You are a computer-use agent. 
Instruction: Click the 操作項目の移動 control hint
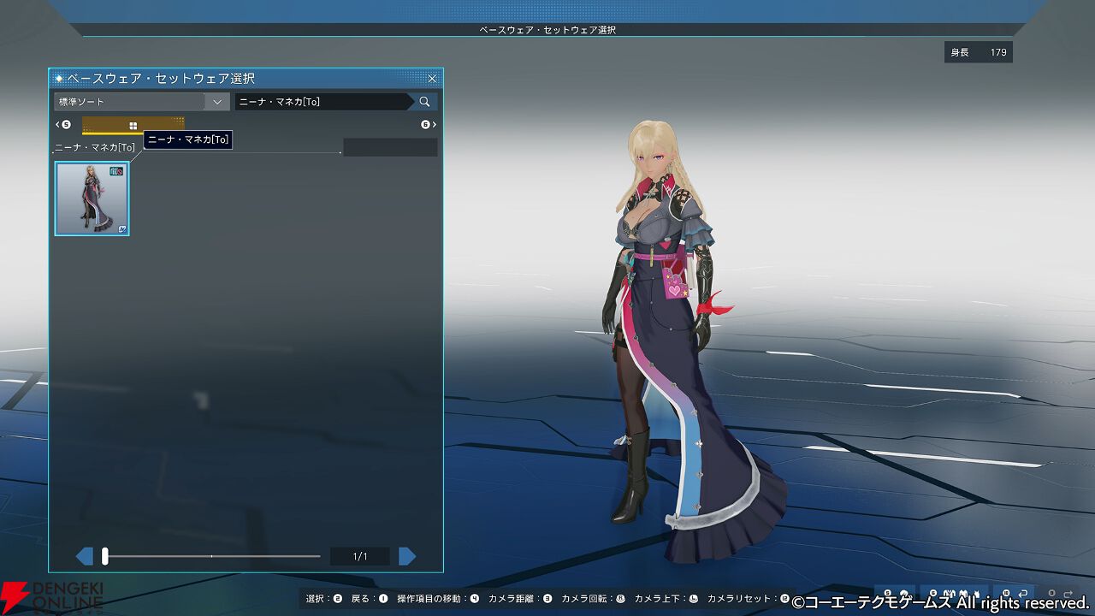pos(438,599)
